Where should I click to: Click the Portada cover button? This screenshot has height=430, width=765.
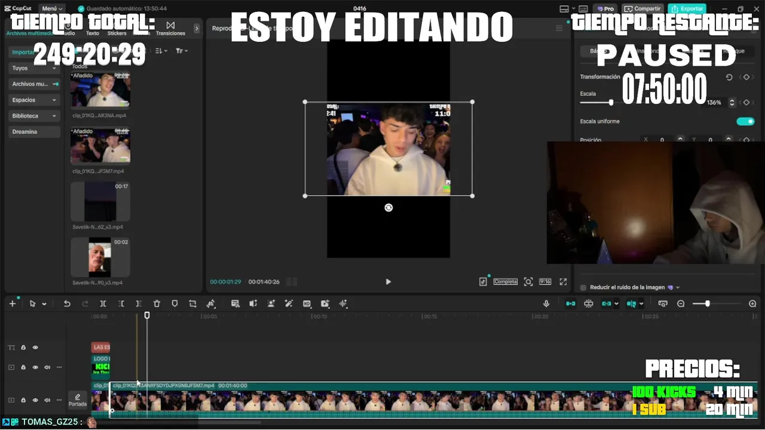(x=77, y=400)
